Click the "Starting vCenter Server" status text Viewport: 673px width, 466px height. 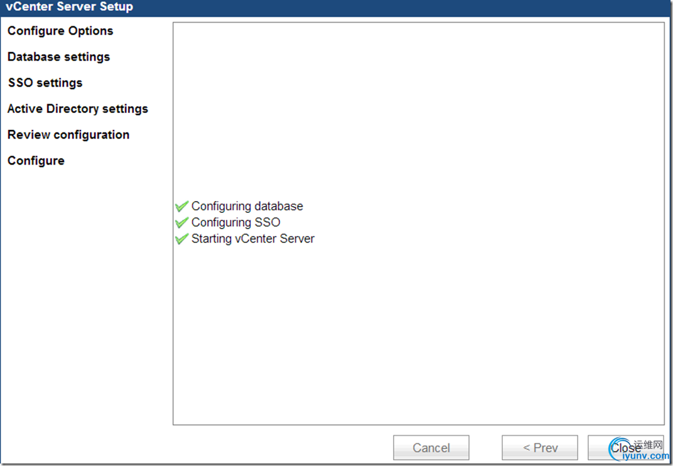pos(253,239)
